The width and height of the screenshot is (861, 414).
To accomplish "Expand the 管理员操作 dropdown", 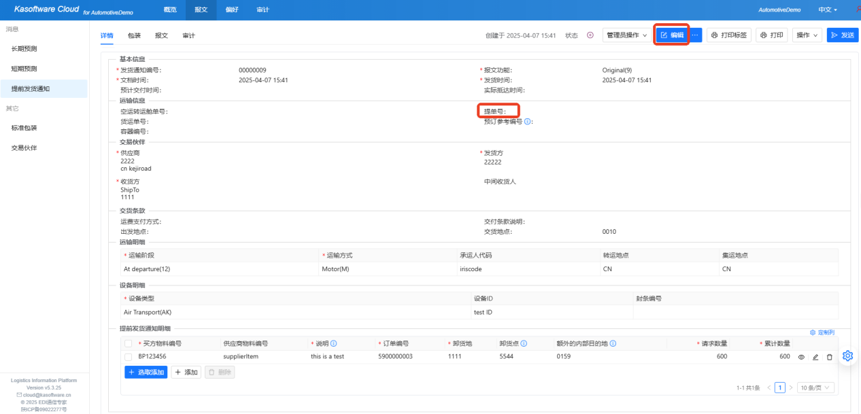I will click(626, 35).
